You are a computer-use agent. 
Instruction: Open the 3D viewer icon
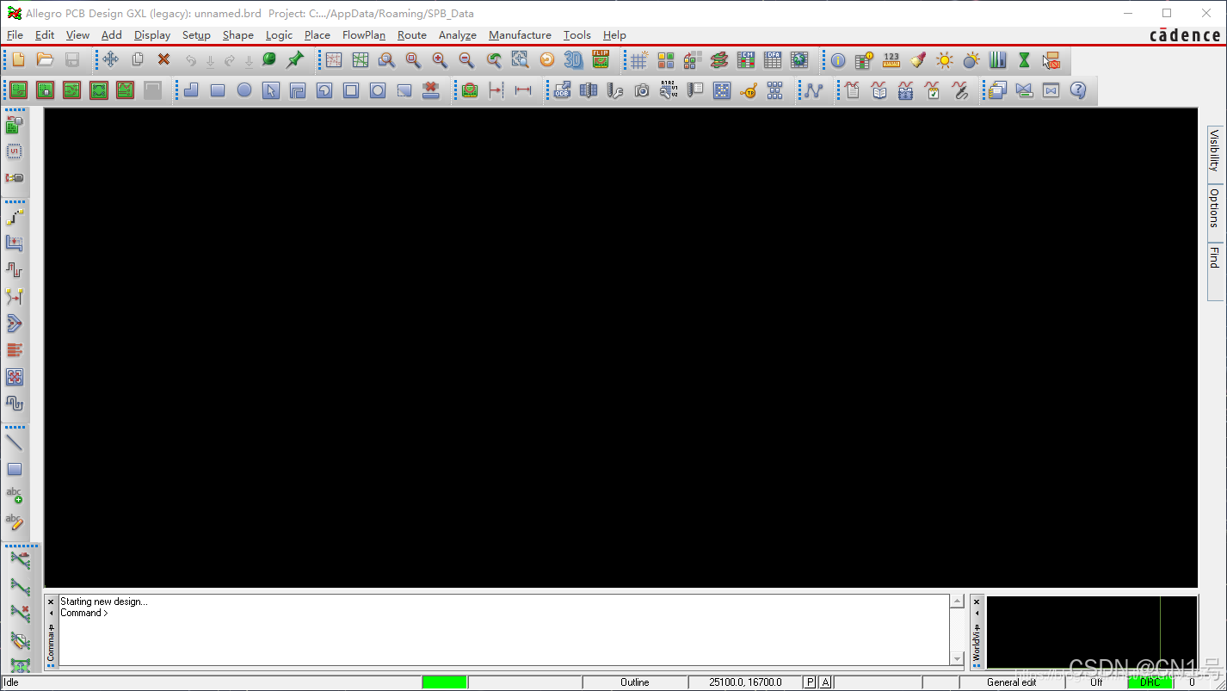coord(573,59)
